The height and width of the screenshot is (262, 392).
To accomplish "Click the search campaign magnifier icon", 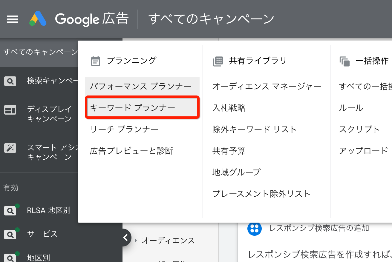I will (10, 81).
